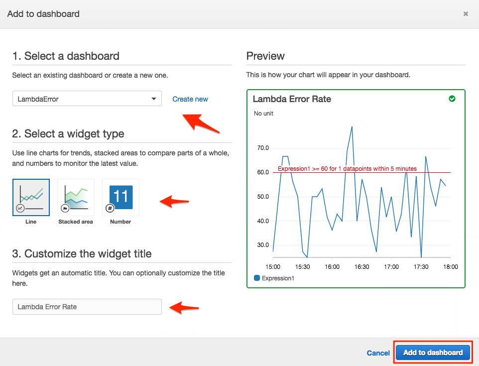The image size is (479, 366).
Task: Click the 17:00 time axis label
Action: pyautogui.click(x=391, y=267)
